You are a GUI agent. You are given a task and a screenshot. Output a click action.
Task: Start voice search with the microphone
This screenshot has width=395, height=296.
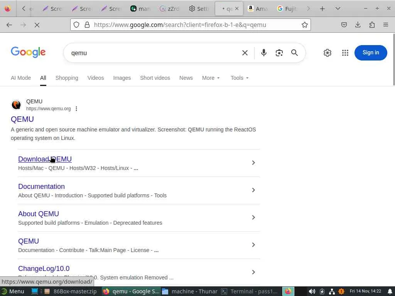point(264,53)
